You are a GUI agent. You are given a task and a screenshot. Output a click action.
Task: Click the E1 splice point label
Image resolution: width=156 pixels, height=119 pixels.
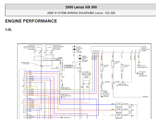[x=64, y=77]
